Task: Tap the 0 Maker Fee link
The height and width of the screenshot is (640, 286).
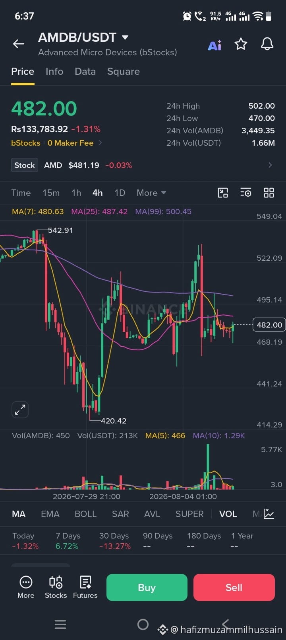Action: coord(71,143)
